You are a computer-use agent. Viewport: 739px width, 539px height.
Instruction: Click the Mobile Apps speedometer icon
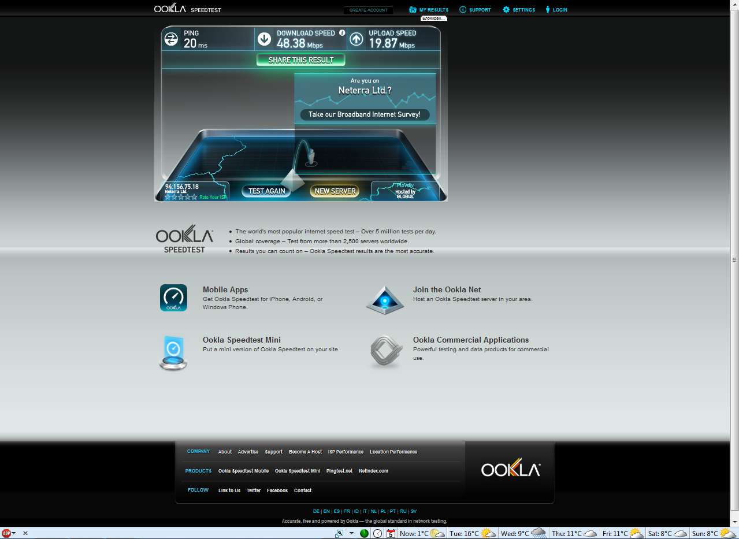pyautogui.click(x=173, y=298)
